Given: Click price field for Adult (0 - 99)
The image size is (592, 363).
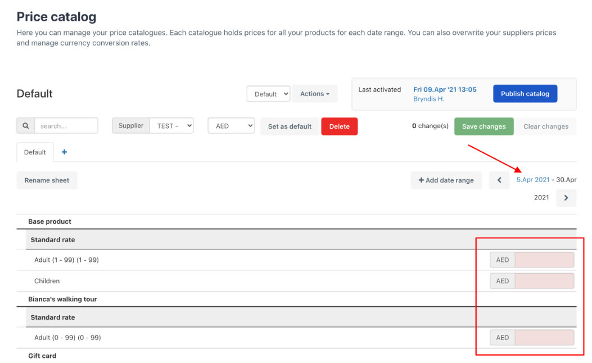Looking at the screenshot, I should pos(544,338).
